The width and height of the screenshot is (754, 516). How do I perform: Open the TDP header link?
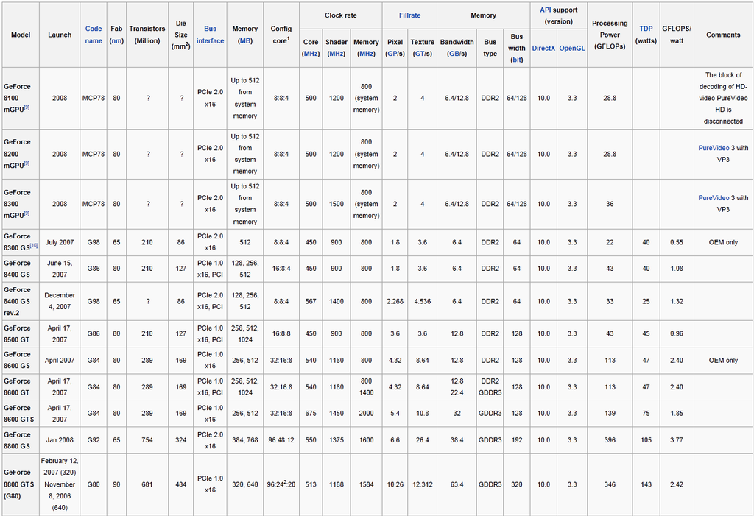[x=646, y=29]
